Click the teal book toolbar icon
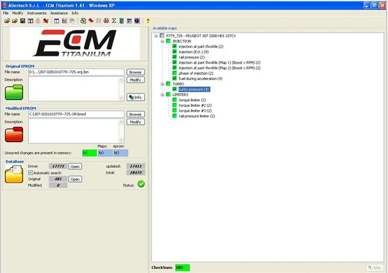 (121, 21)
